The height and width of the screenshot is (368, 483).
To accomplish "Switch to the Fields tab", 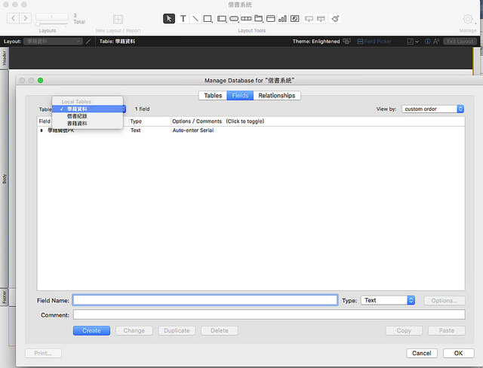I will point(240,95).
